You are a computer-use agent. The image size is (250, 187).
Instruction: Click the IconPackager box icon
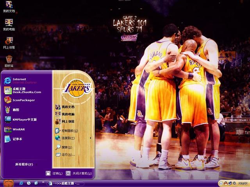click(x=8, y=100)
